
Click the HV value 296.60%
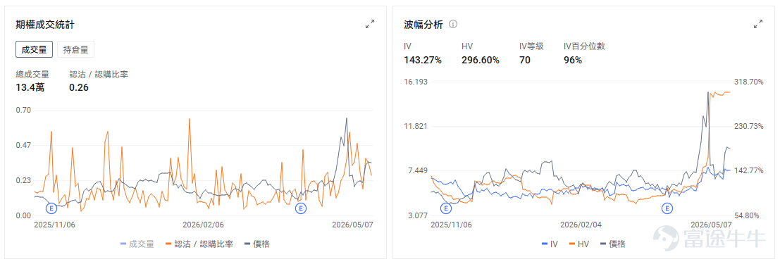coord(481,60)
